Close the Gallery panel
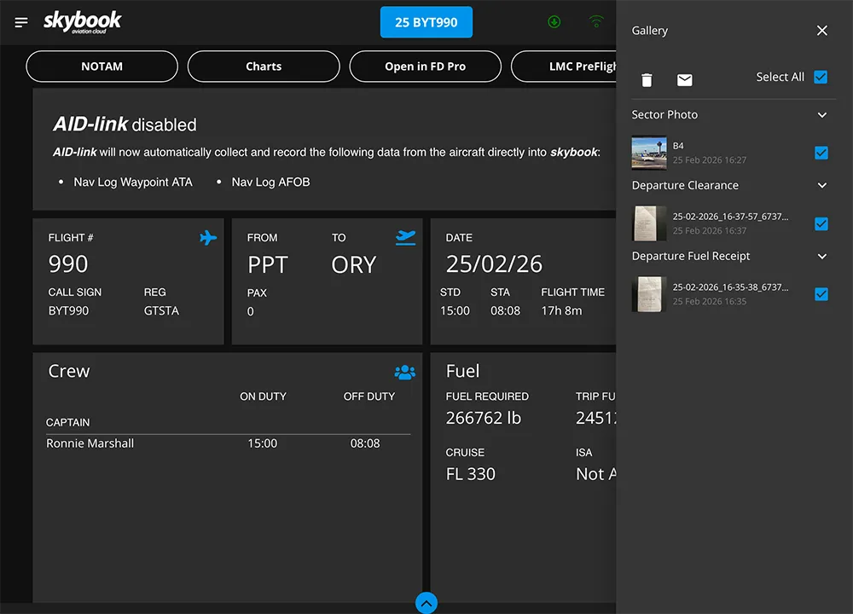853x614 pixels. (821, 31)
